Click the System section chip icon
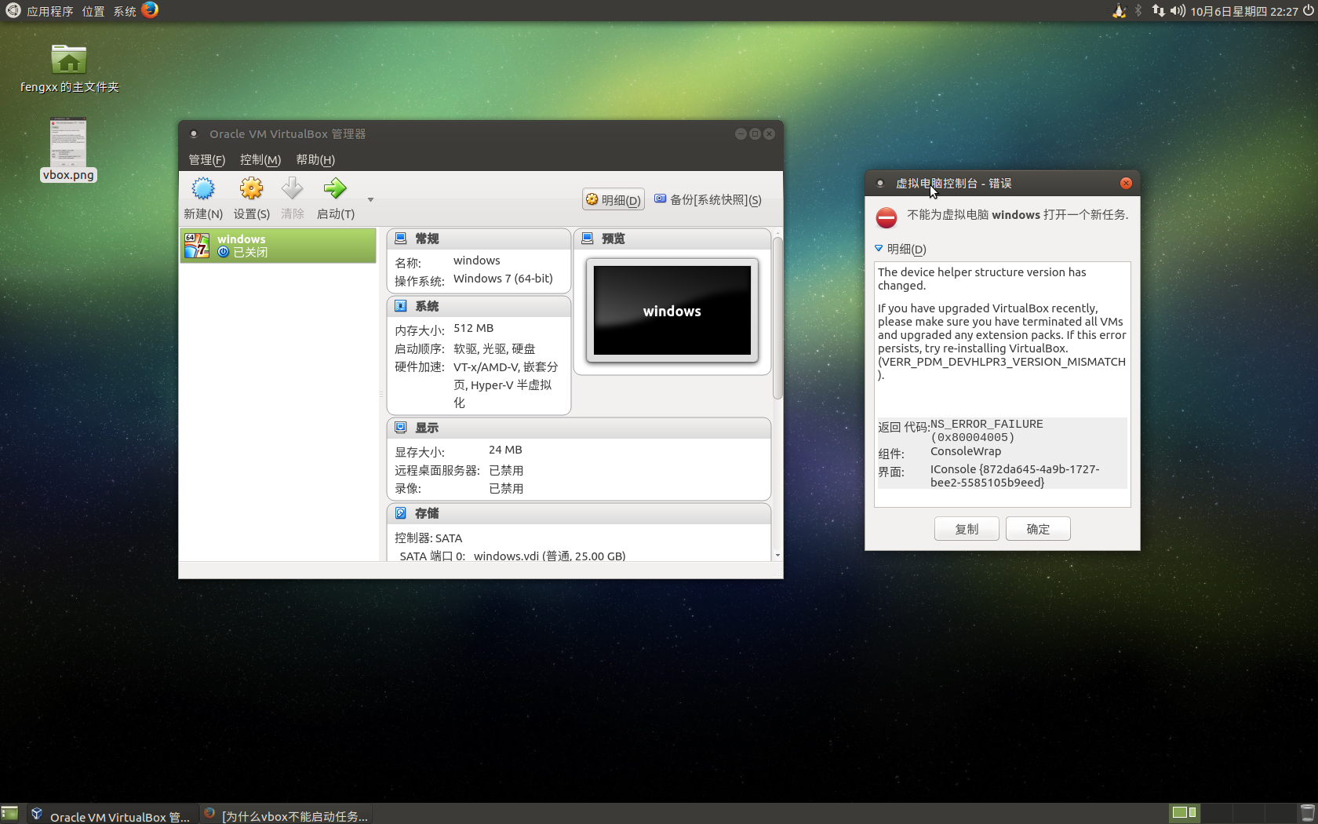 [401, 305]
